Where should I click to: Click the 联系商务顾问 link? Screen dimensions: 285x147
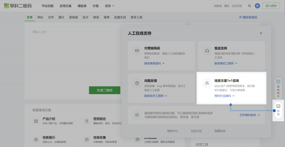154,63
